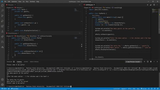Click setDinnerChoice(int) breadcrumb in DinnerParty editor
Image resolution: width=160 pixels, height=90 pixels.
point(46,36)
